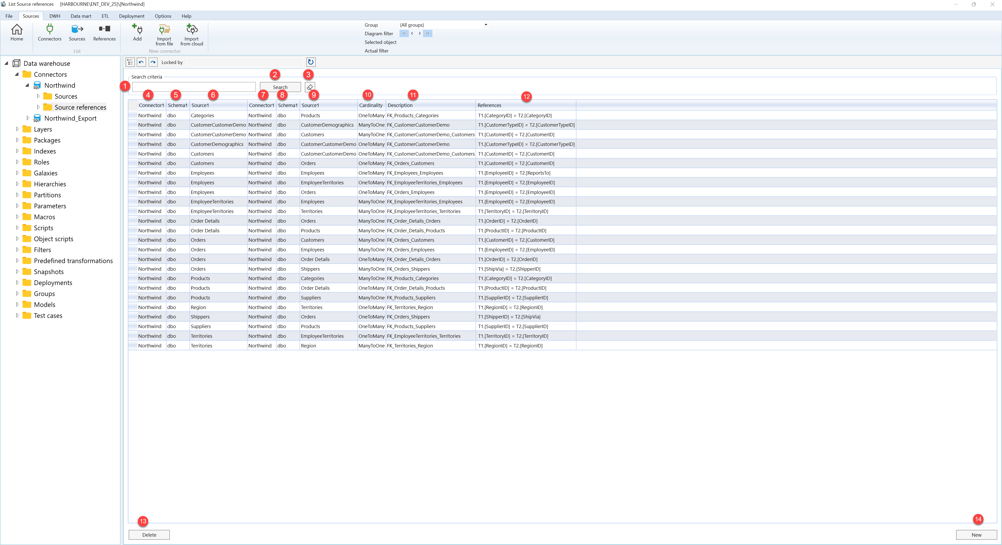Import connector from cloud
Screen dimensions: 1002x545
click(192, 35)
